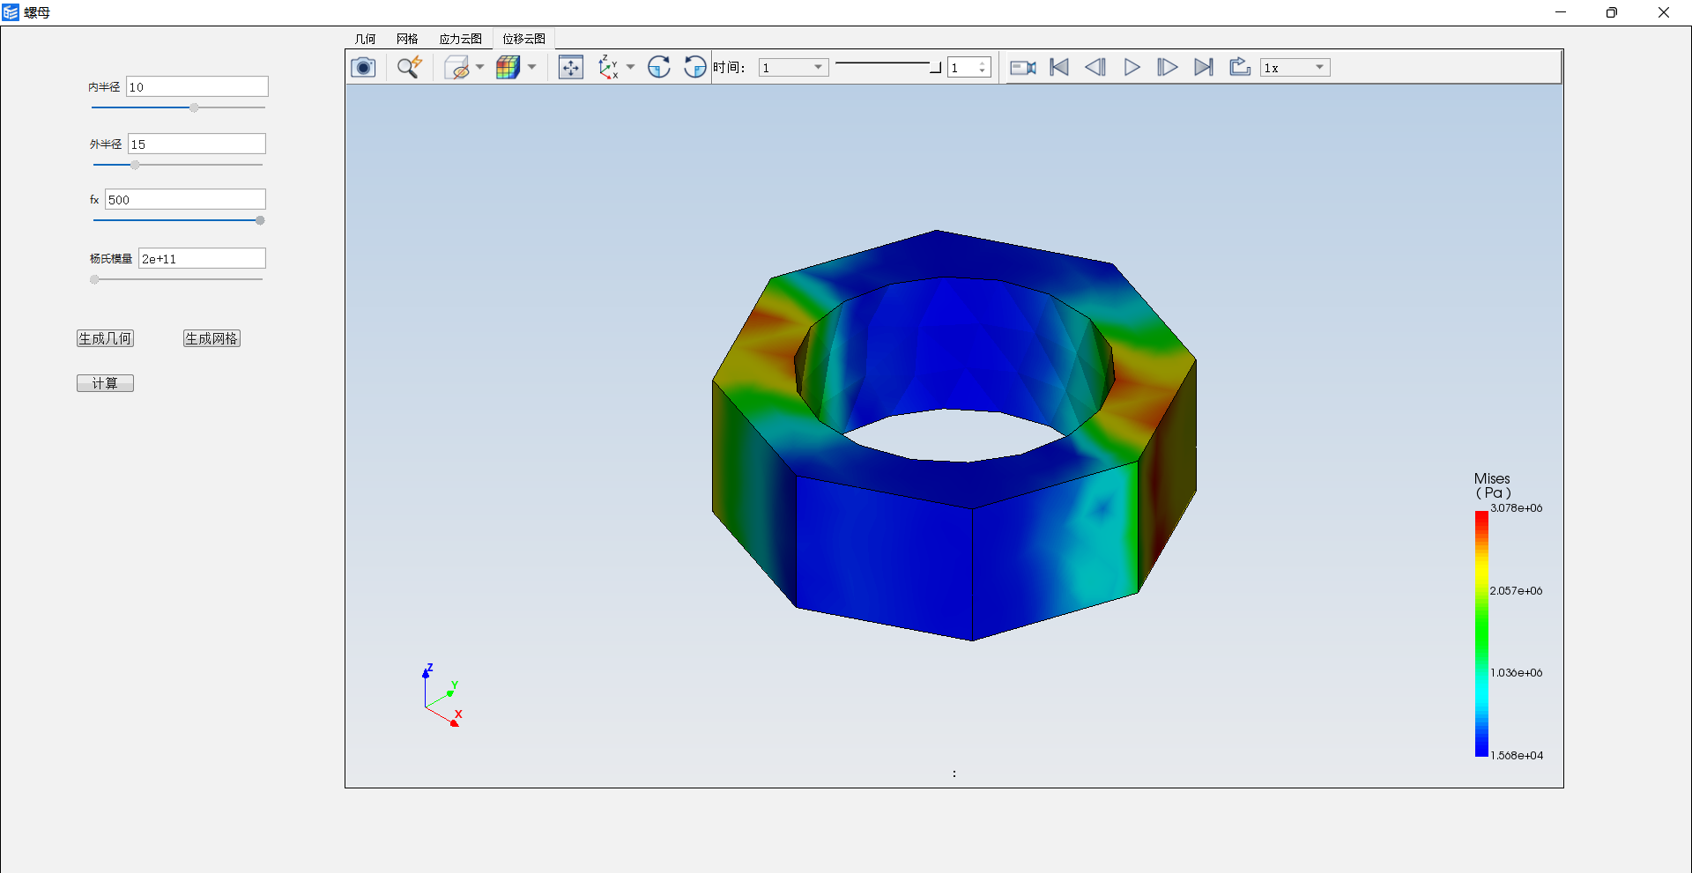The image size is (1692, 873).
Task: Take a viewport screenshot with camera icon
Action: pyautogui.click(x=363, y=68)
